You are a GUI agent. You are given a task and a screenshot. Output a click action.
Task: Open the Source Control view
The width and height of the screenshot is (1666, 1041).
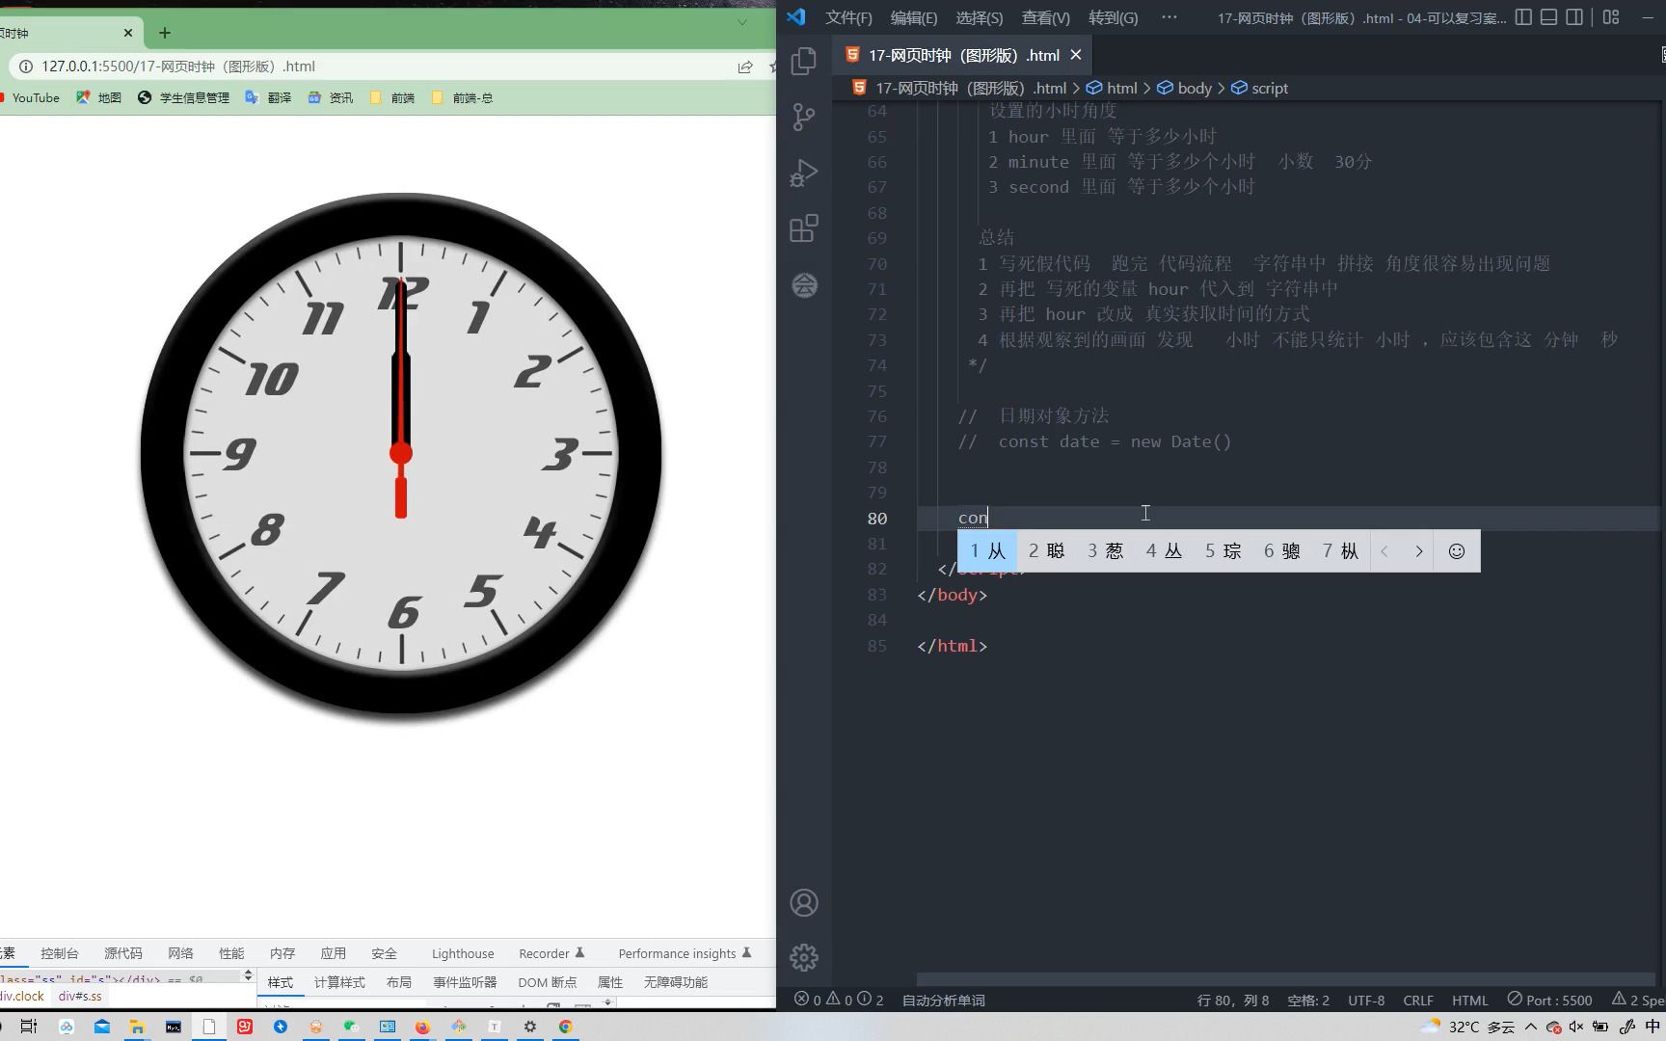(x=803, y=117)
